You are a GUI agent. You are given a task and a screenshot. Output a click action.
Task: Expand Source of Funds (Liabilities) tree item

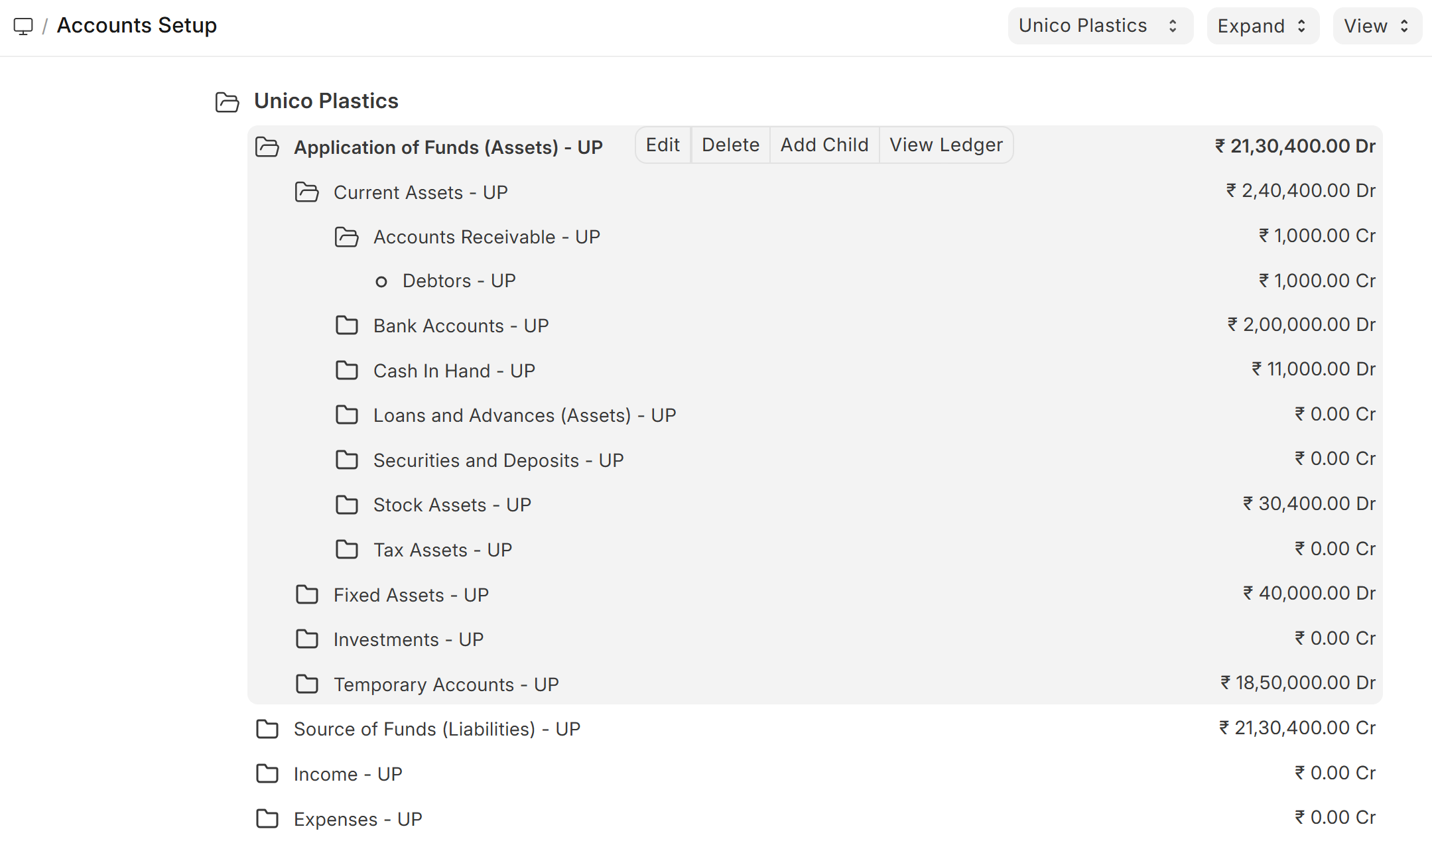[x=267, y=729]
